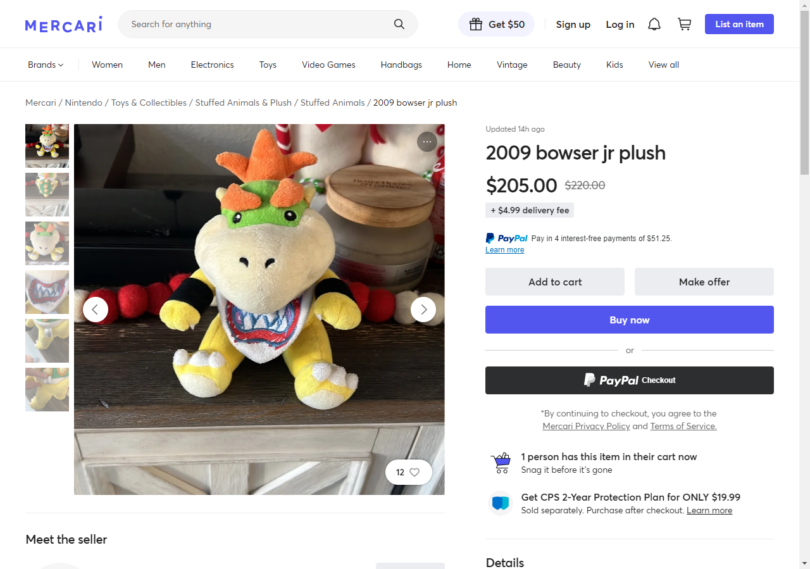Add the plush to cart
Viewport: 810px width, 569px height.
coord(554,282)
